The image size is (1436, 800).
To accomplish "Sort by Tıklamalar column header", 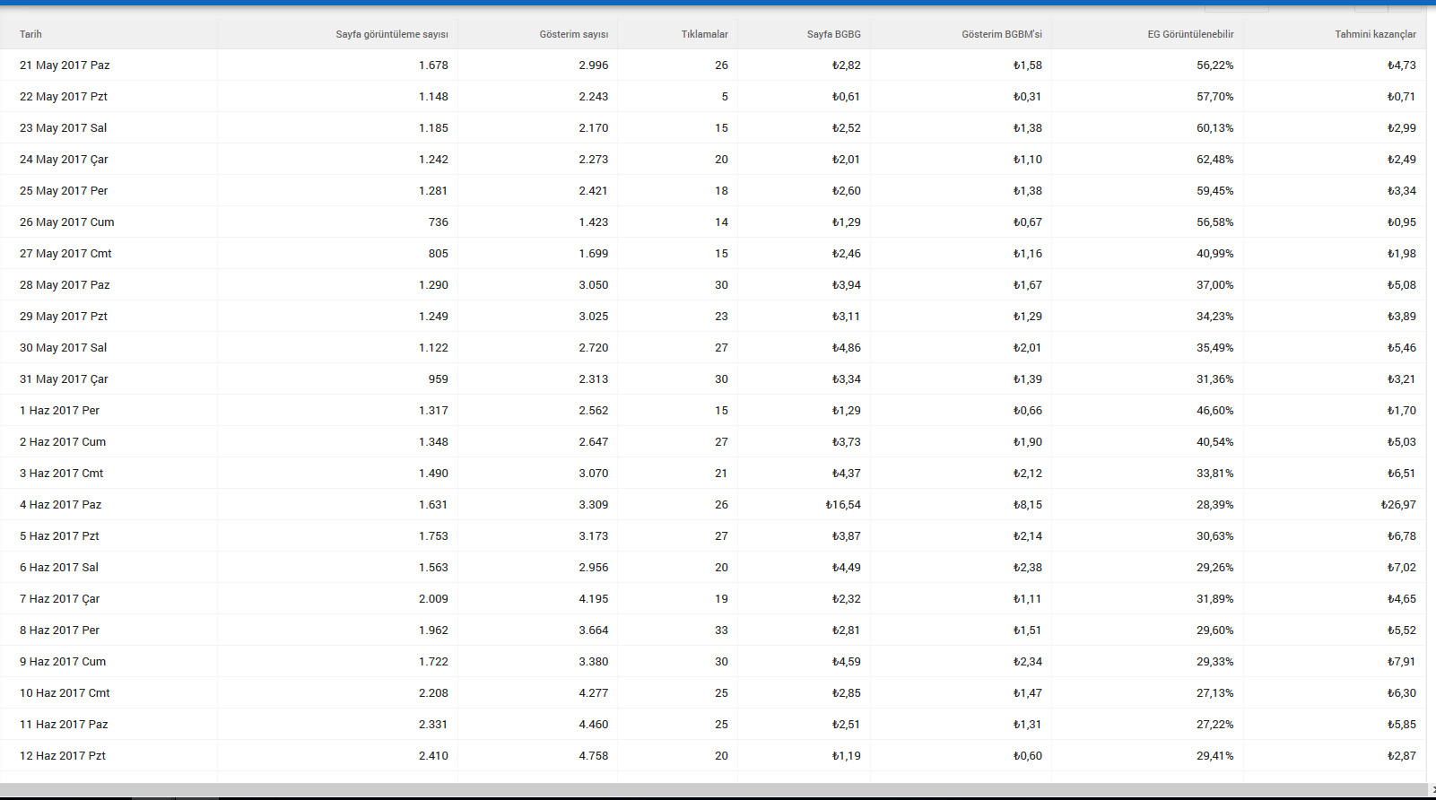I will click(705, 34).
